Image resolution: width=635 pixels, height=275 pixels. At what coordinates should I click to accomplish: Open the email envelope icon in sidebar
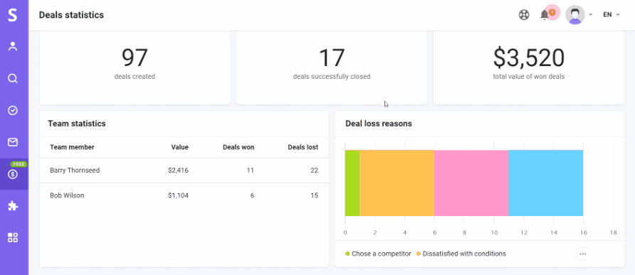[13, 142]
